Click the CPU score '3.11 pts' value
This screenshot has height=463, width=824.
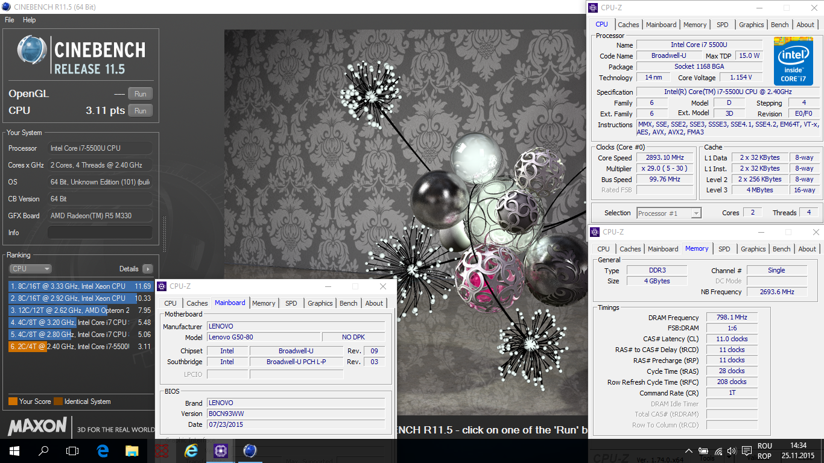tap(106, 111)
